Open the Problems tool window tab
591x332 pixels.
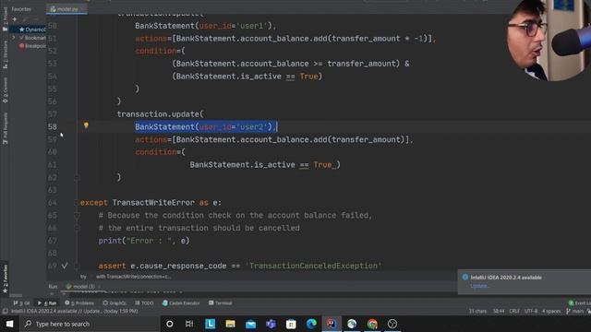79,303
